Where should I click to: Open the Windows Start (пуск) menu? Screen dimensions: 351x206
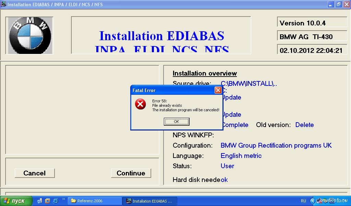16,201
